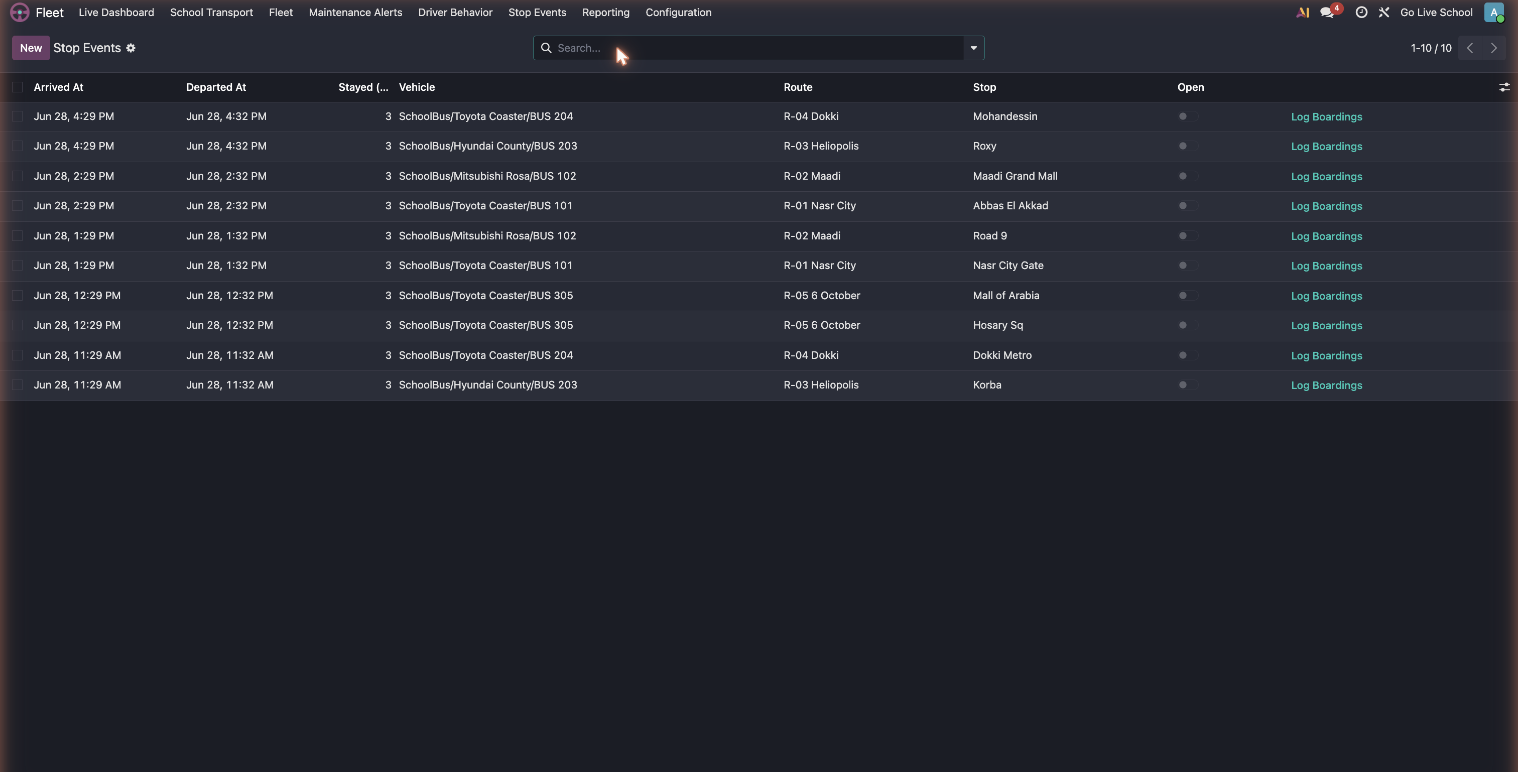Image resolution: width=1518 pixels, height=772 pixels.
Task: Open the debug tools wrench icon
Action: click(1384, 13)
